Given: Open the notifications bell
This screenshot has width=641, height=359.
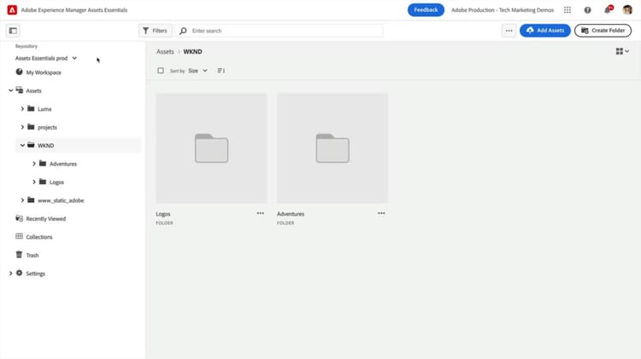Looking at the screenshot, I should pyautogui.click(x=608, y=9).
